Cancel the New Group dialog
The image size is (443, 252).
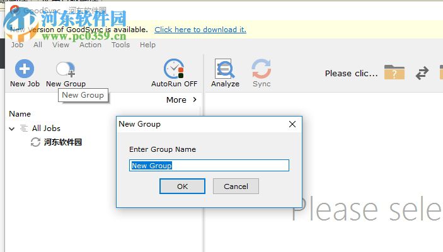click(x=236, y=186)
